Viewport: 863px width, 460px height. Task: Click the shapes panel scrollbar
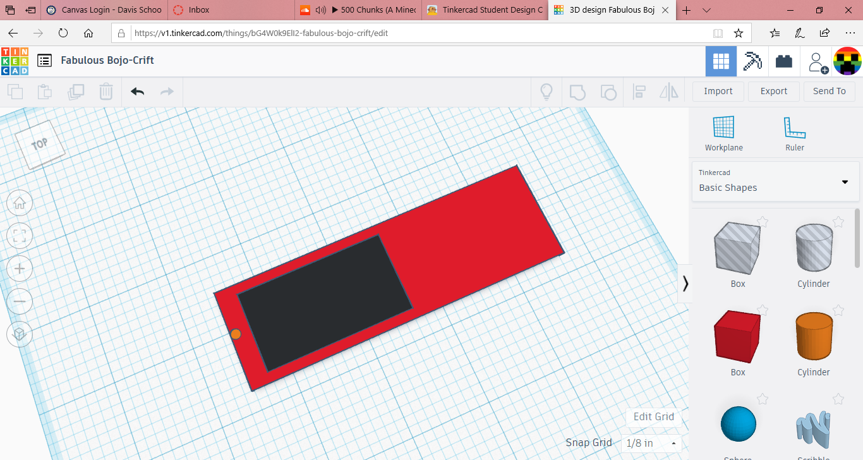coord(857,238)
